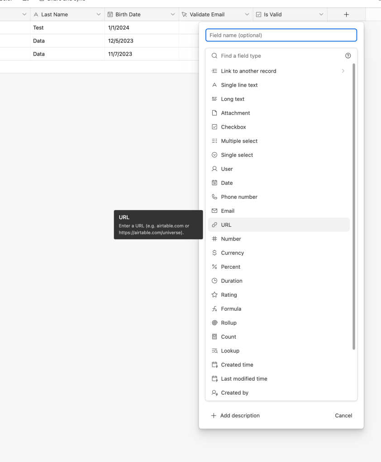The image size is (381, 462).
Task: Select the Rating field type
Action: (x=229, y=294)
